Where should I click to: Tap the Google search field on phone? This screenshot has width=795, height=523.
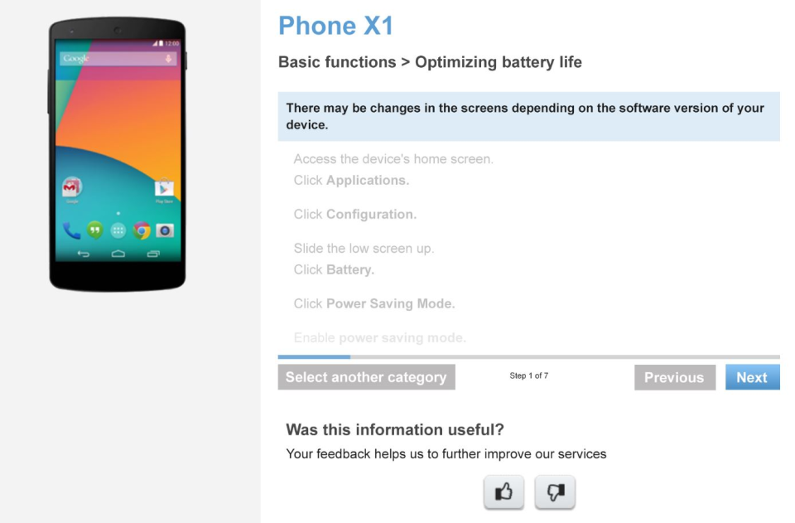point(118,59)
